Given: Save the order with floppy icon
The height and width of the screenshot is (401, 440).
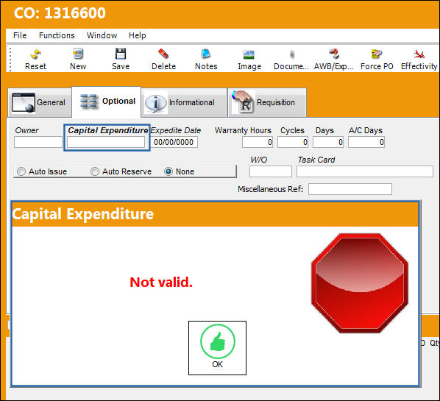Looking at the screenshot, I should click(121, 59).
